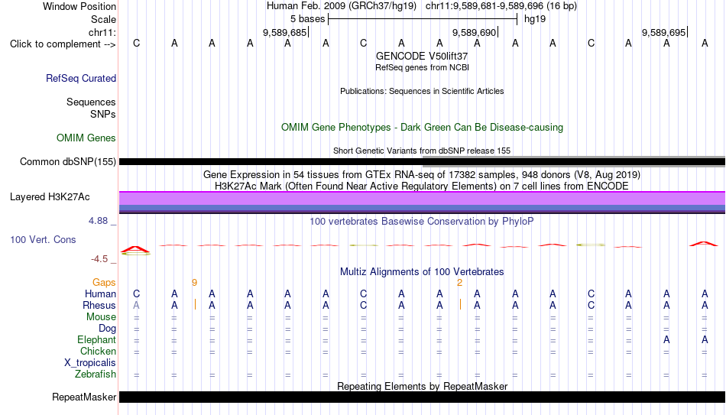Click the black RepeatMasker element bar
Screen dimensions: 726x415
[x=422, y=397]
